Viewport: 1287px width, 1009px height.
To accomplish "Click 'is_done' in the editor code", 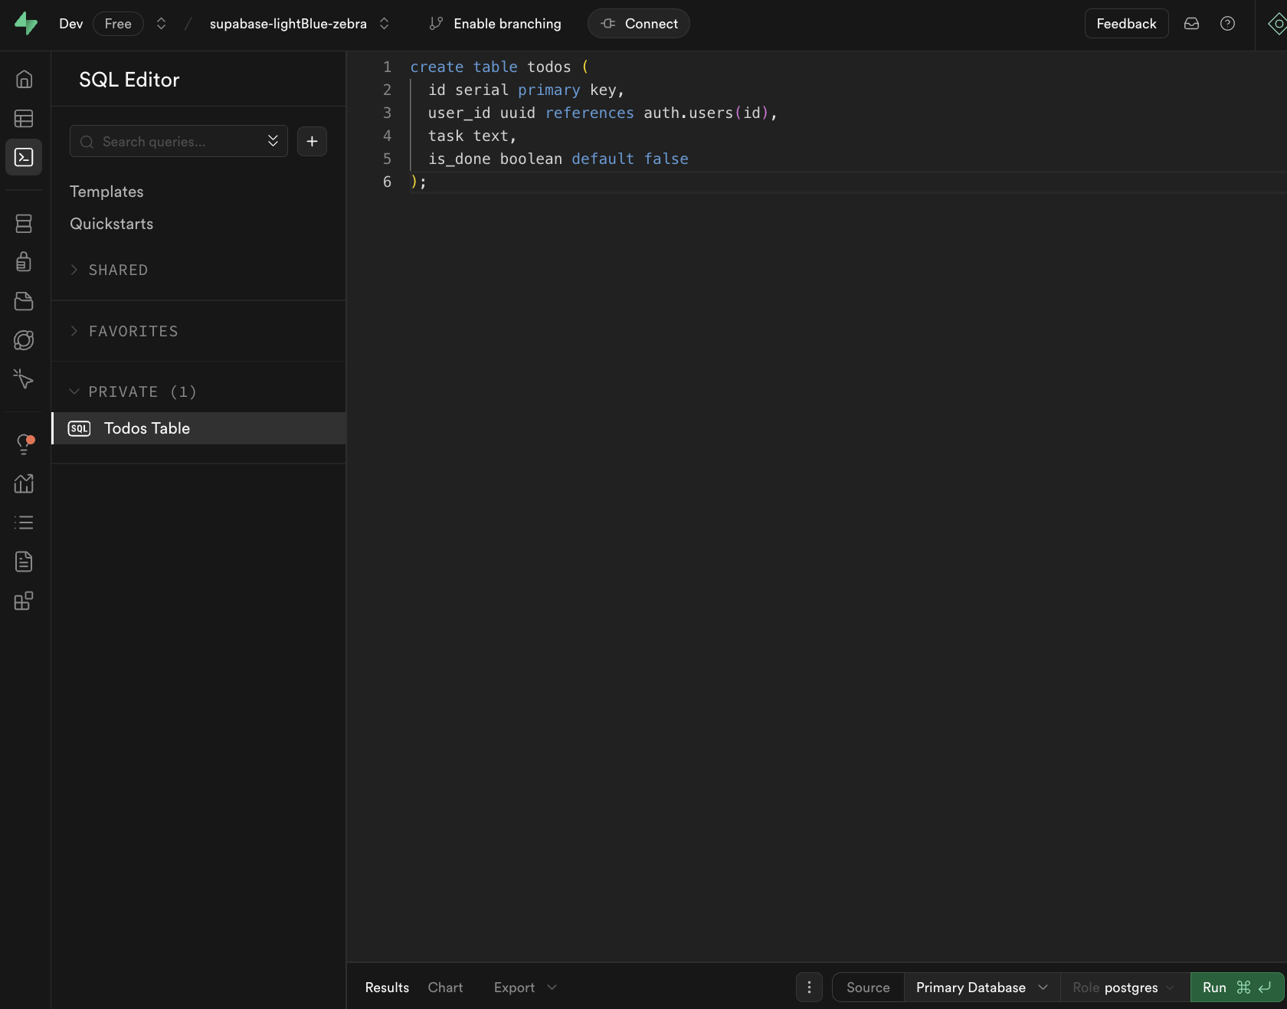I will pyautogui.click(x=459, y=159).
